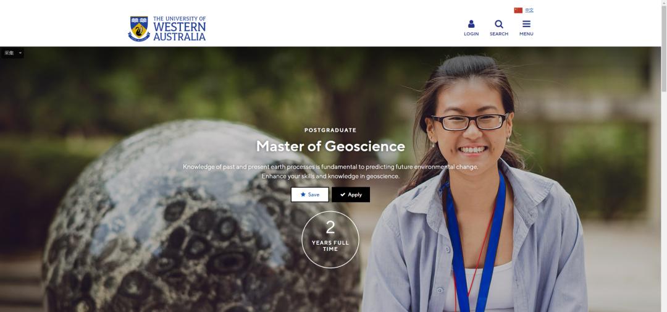Open the hamburger menu icon

pos(526,24)
